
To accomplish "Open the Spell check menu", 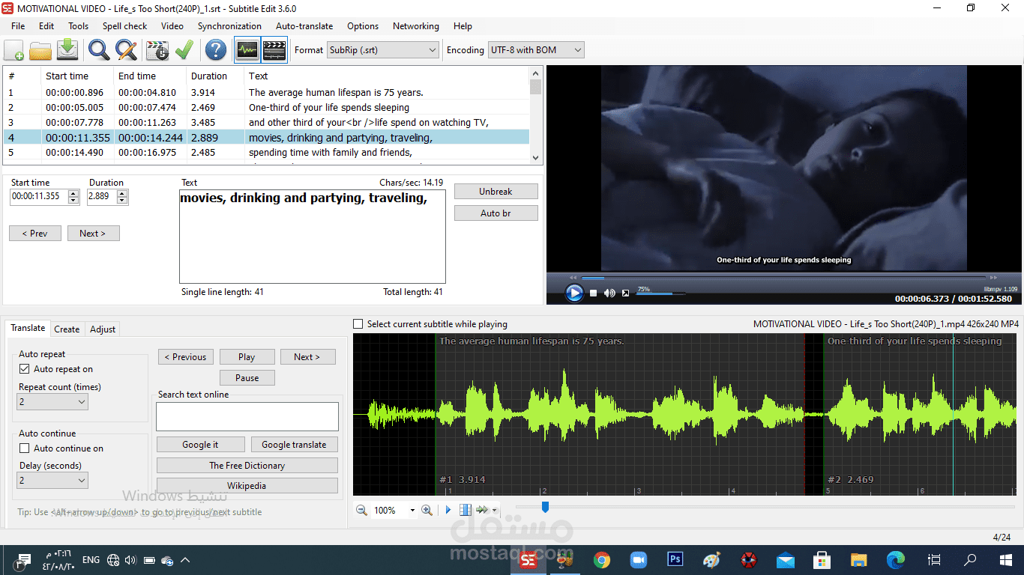I will [x=125, y=26].
